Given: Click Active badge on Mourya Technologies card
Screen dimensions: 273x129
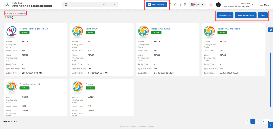Looking at the screenshot, I should tap(25, 32).
